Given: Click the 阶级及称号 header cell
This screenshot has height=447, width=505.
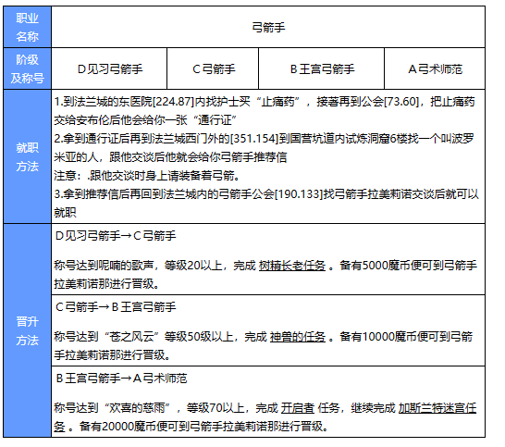Looking at the screenshot, I should (x=28, y=68).
